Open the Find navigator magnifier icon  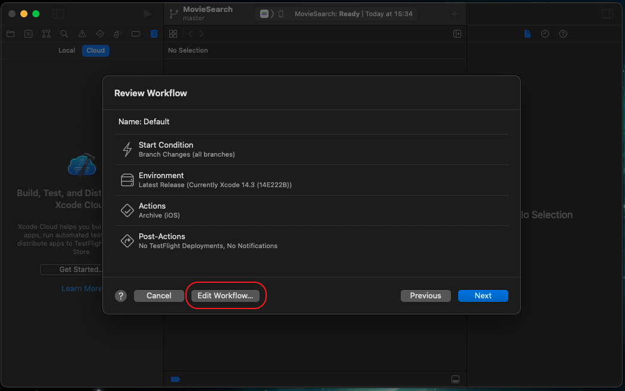64,34
